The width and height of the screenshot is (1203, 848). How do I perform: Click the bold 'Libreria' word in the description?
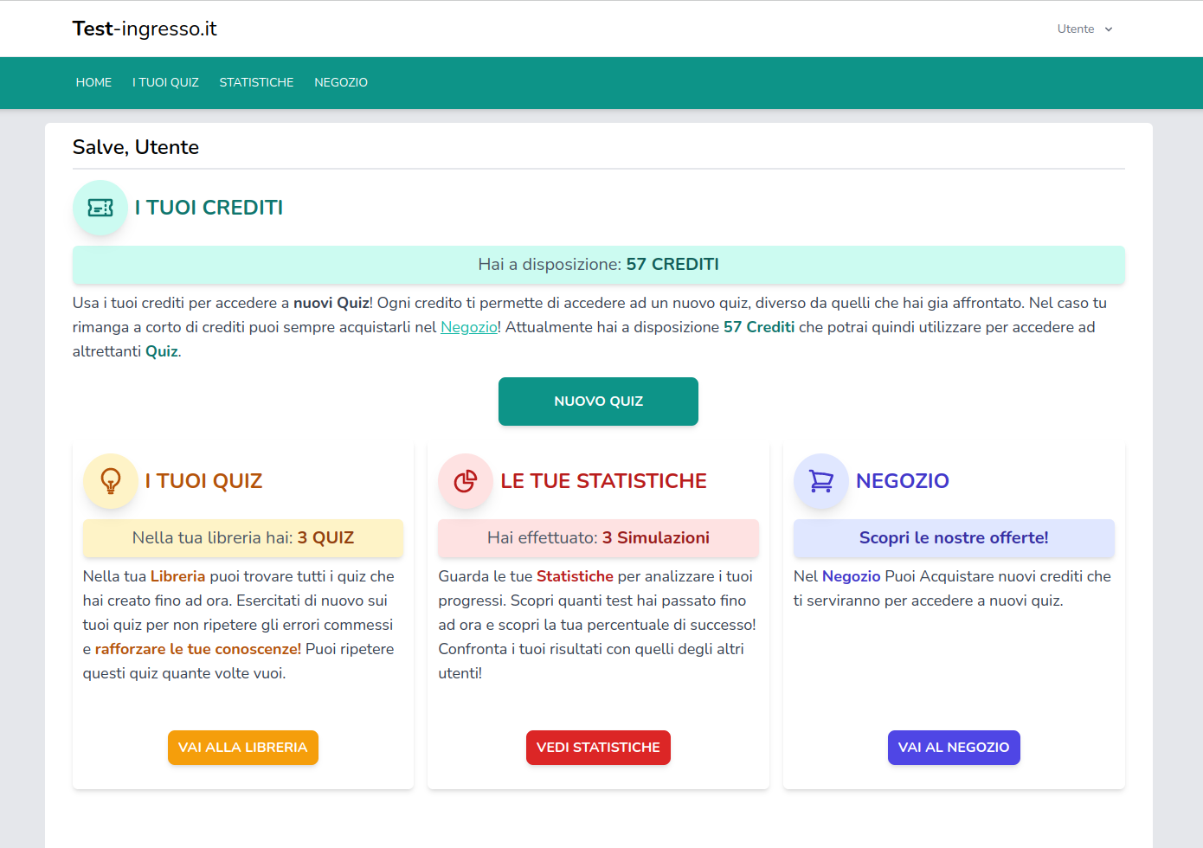(x=177, y=576)
